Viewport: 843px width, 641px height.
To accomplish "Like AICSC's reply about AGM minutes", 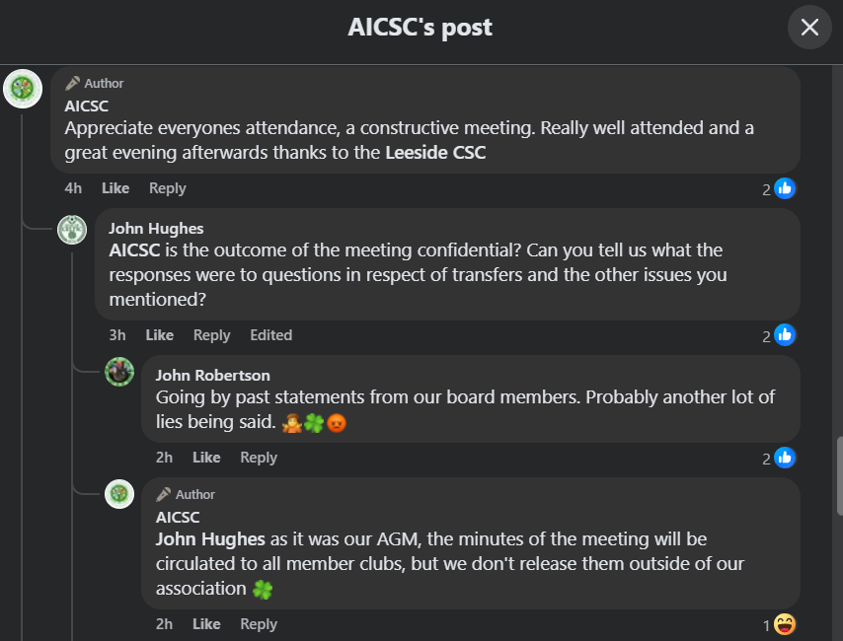I will pos(206,624).
